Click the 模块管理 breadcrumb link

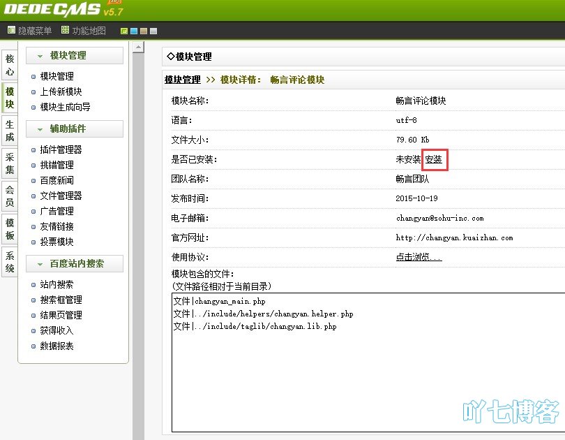click(x=182, y=80)
